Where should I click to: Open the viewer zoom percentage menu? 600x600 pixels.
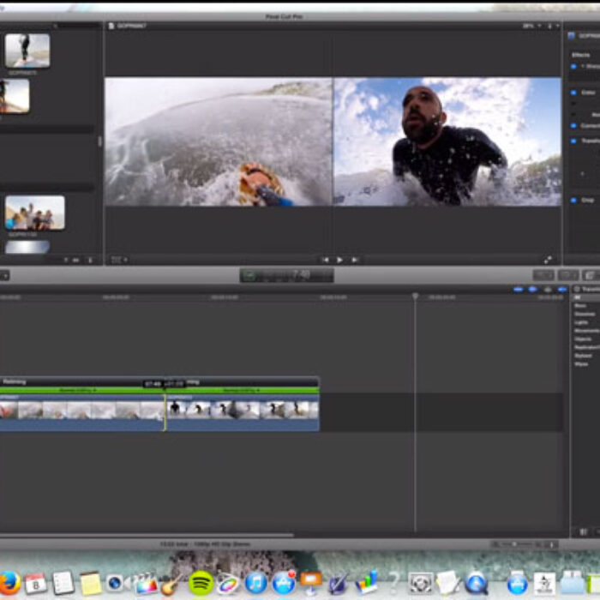[x=531, y=26]
